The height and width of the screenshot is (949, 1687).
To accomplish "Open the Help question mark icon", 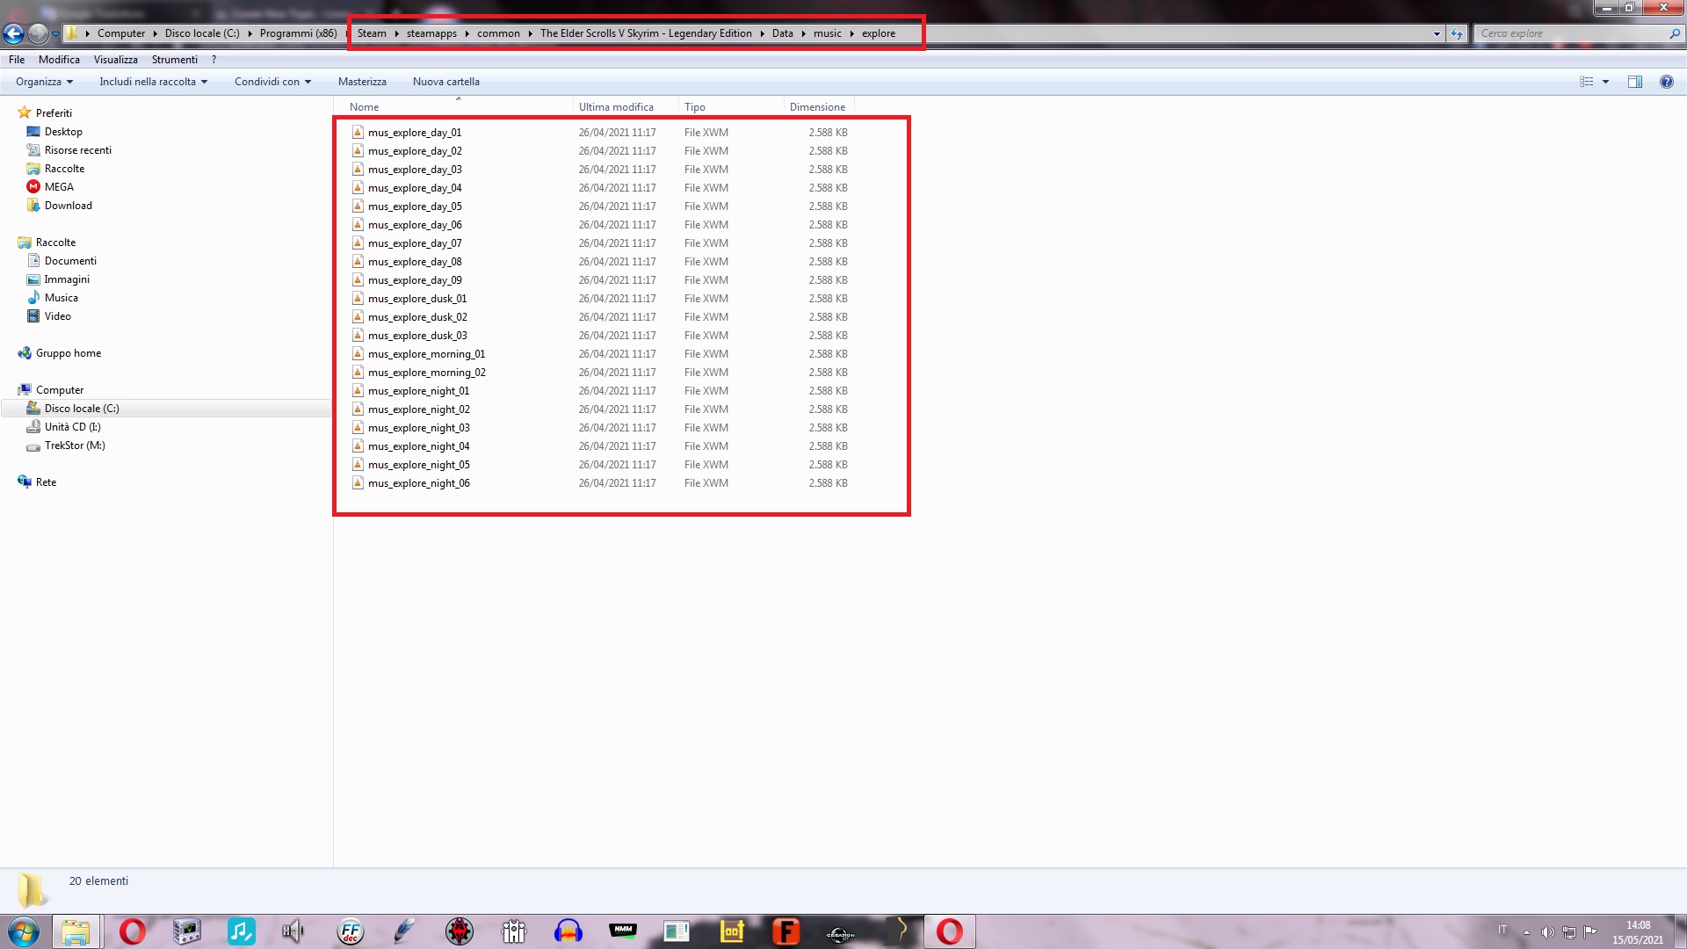I will [x=1666, y=82].
